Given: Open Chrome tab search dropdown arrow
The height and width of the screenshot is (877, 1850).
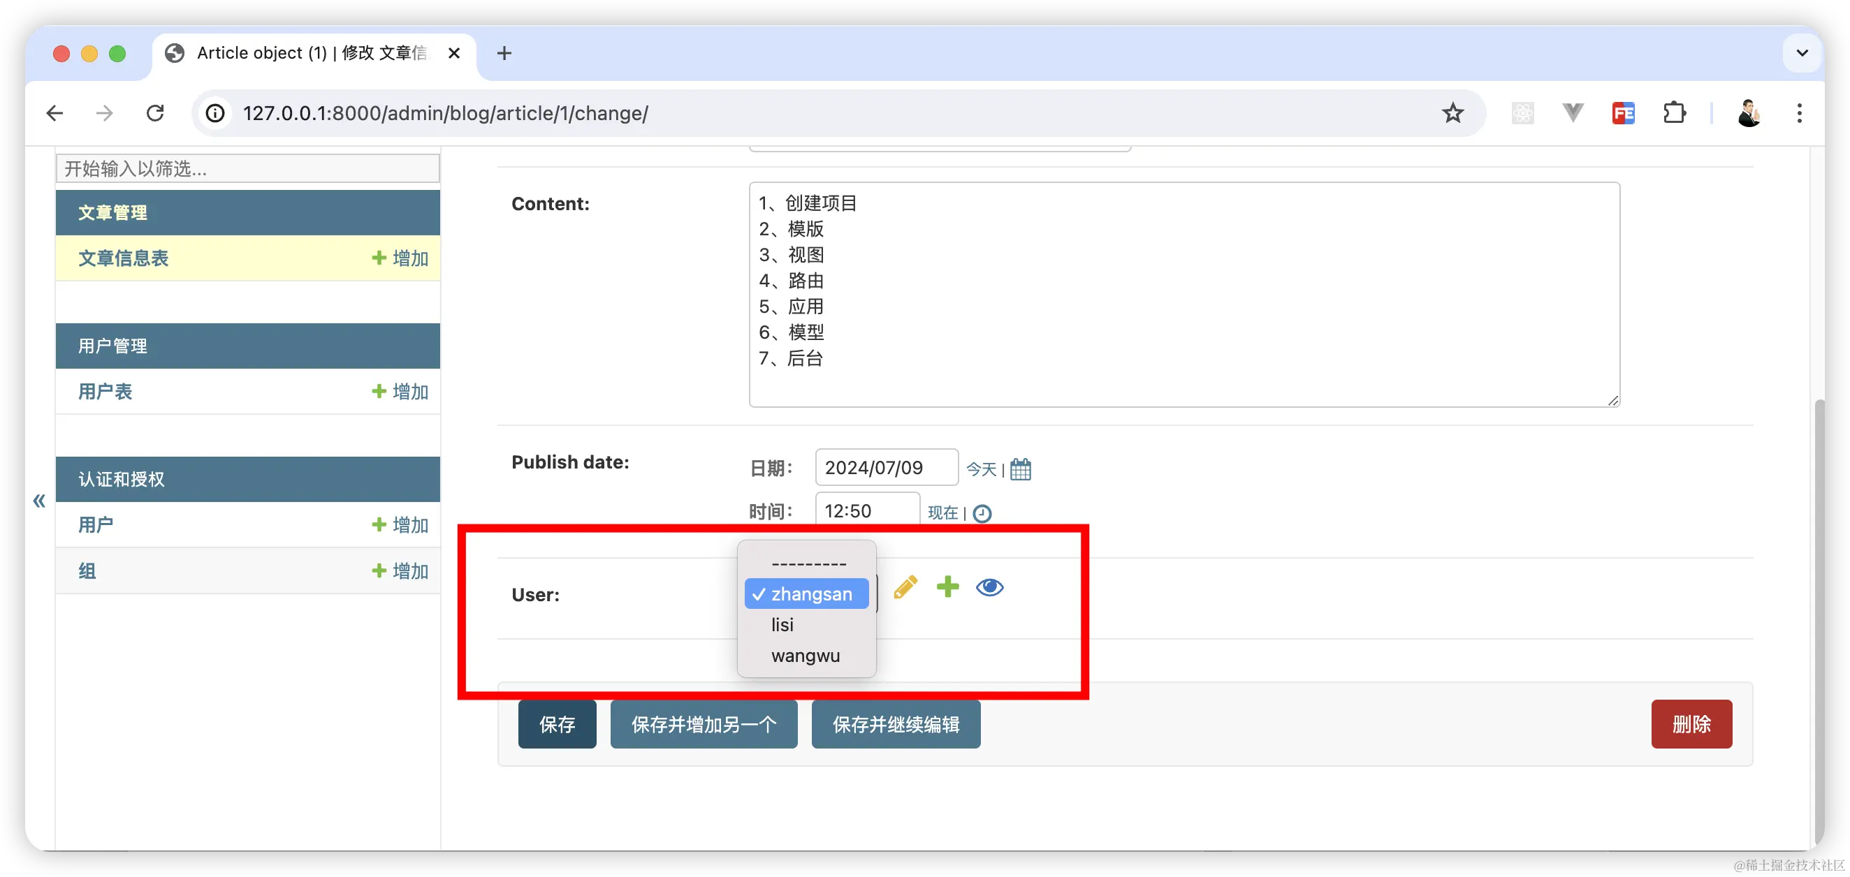Looking at the screenshot, I should (1801, 53).
